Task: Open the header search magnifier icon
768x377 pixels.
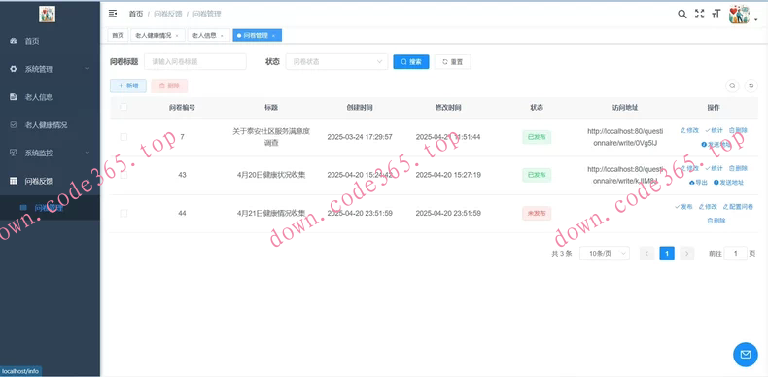Action: pyautogui.click(x=681, y=15)
